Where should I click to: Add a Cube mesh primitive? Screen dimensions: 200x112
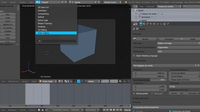point(7,18)
